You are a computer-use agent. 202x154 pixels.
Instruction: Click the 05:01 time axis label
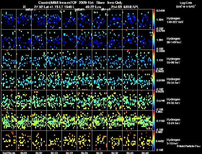[24, 153]
